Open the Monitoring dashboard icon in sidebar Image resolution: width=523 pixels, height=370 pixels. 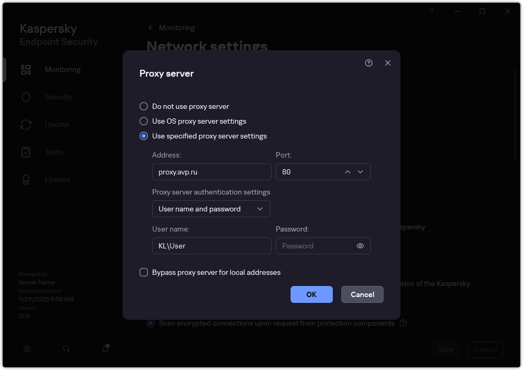26,69
